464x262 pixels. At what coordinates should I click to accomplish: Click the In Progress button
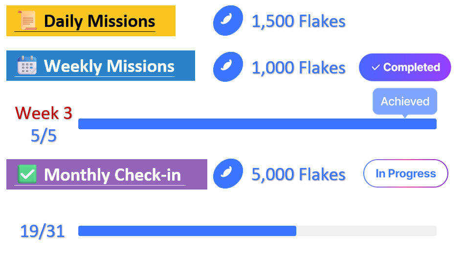405,173
